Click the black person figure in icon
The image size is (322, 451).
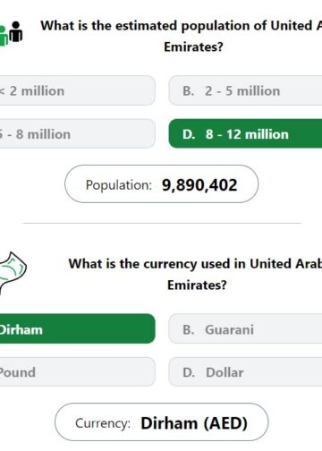pos(16,31)
